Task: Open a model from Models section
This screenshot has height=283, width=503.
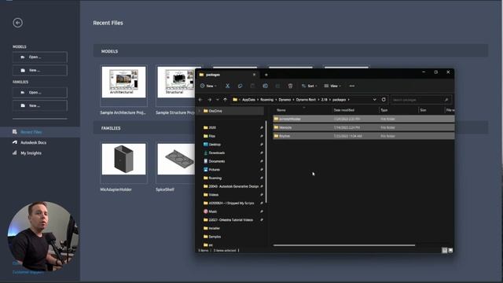Action: coord(40,57)
